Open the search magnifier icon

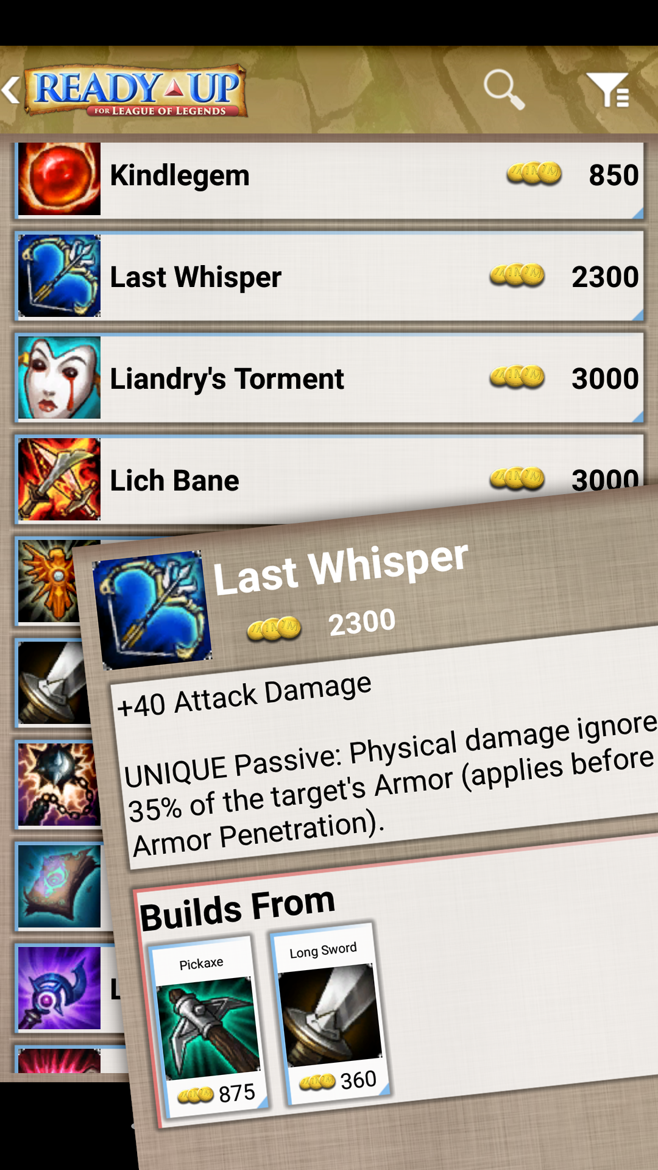[504, 90]
